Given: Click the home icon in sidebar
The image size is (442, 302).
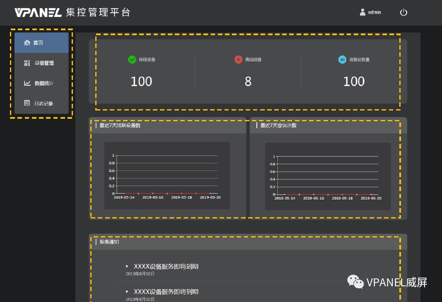Looking at the screenshot, I should coord(27,43).
